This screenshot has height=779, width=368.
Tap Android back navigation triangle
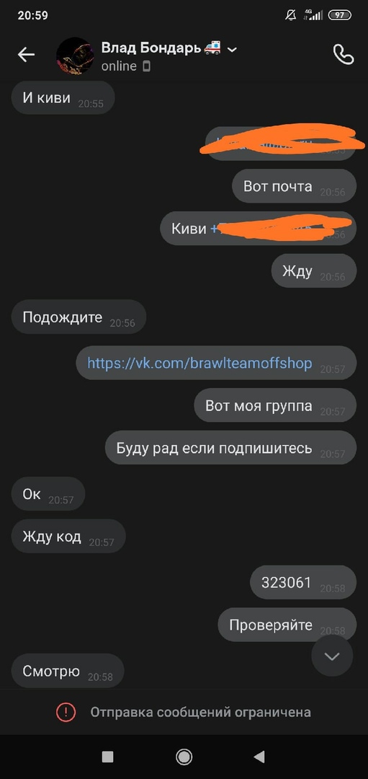[259, 757]
